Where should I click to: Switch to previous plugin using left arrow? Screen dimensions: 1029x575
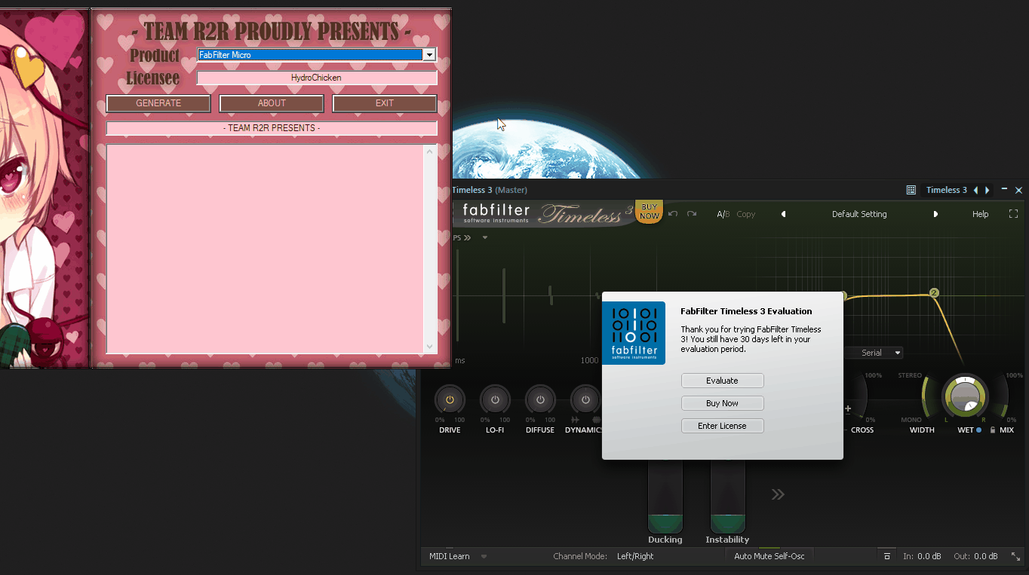(975, 190)
